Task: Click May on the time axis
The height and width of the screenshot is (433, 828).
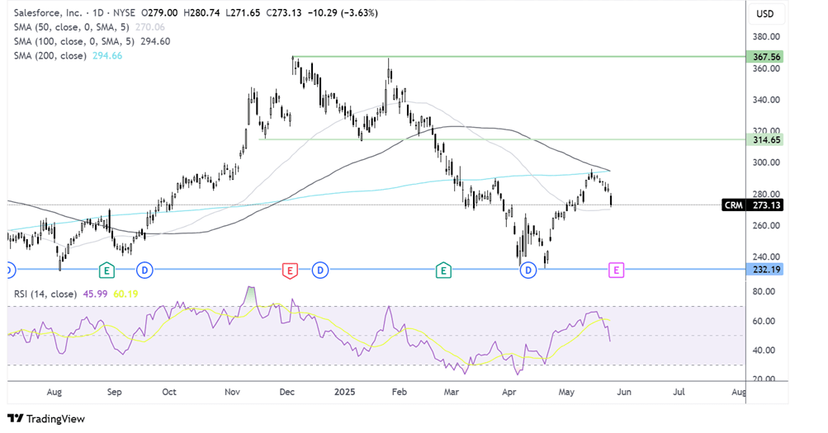Action: click(x=566, y=392)
